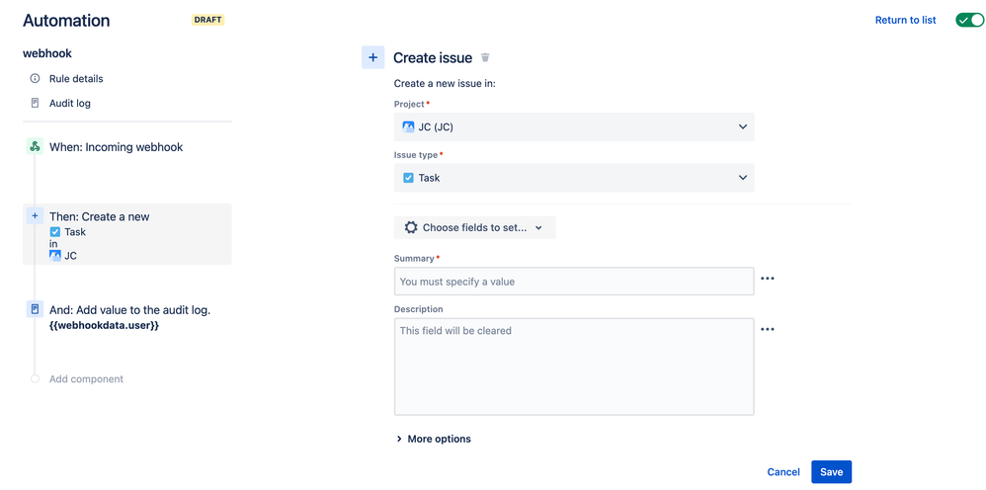Viewport: 986px width, 490px height.
Task: Click the JC project avatar in Project field
Action: coord(408,126)
